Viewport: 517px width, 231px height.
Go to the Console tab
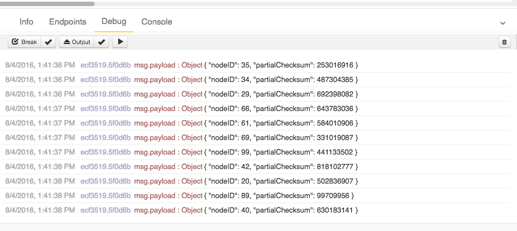[x=157, y=22]
